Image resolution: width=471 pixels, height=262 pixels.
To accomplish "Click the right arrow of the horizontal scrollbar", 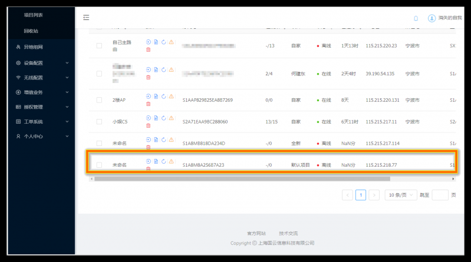I will point(453,179).
